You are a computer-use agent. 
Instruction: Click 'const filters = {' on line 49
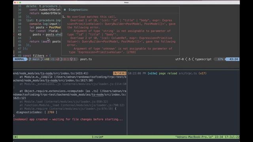coord(37,56)
